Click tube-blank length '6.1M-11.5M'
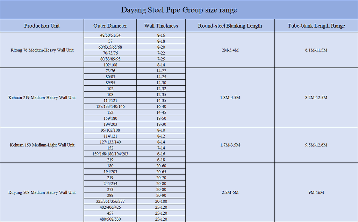This screenshot has height=222, width=358. (316, 50)
